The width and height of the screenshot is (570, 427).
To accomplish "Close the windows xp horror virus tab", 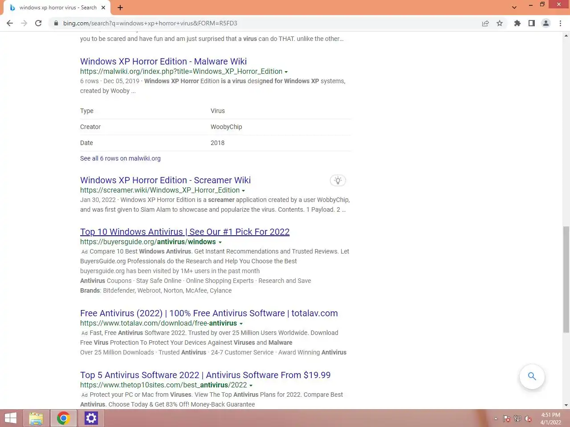I will click(x=103, y=8).
